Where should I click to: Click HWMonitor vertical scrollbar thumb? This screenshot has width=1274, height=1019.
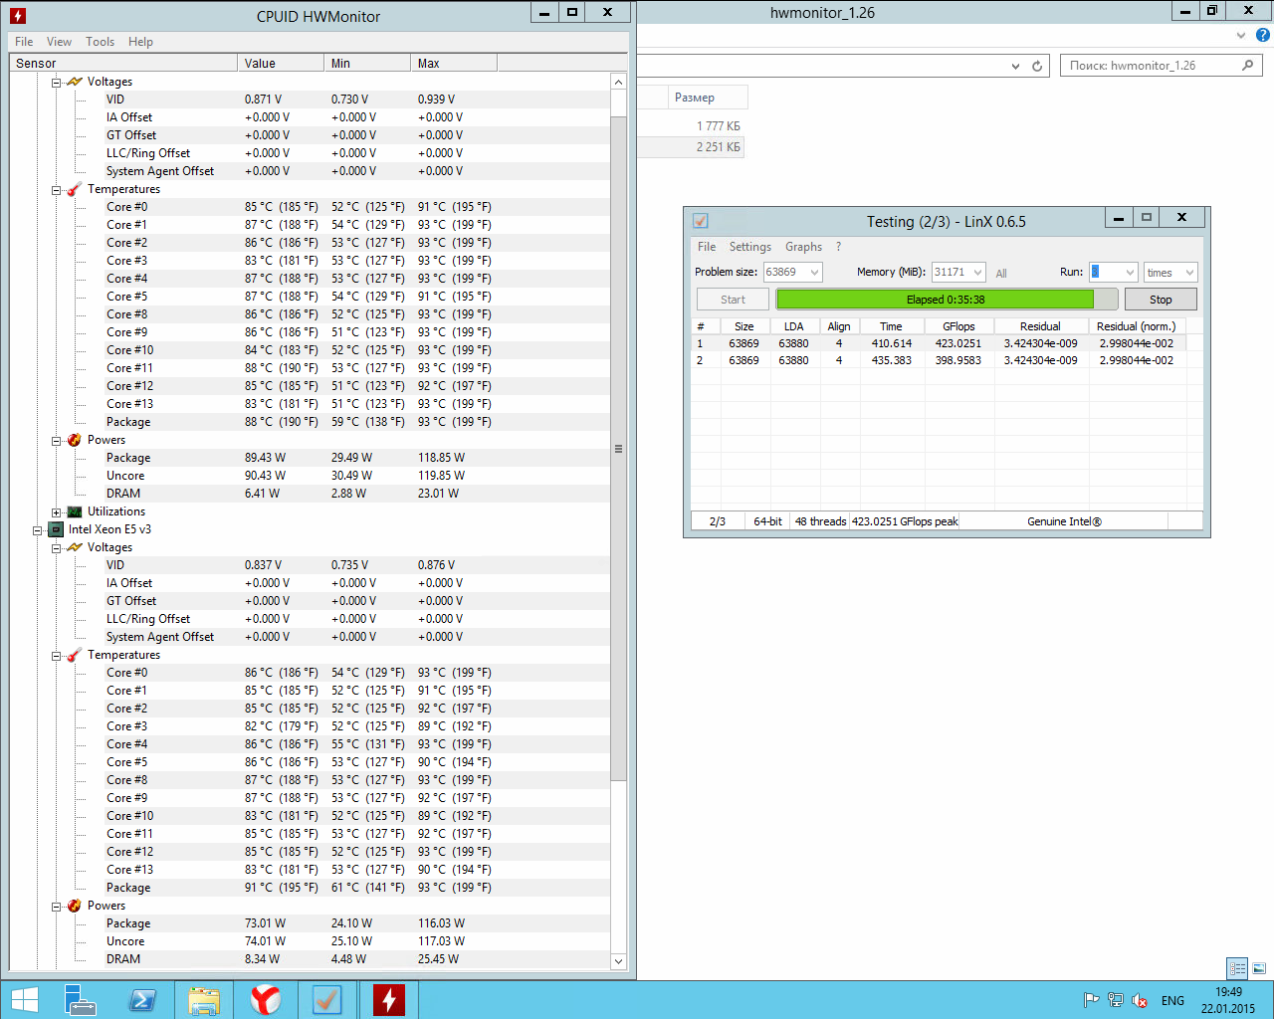(x=618, y=448)
